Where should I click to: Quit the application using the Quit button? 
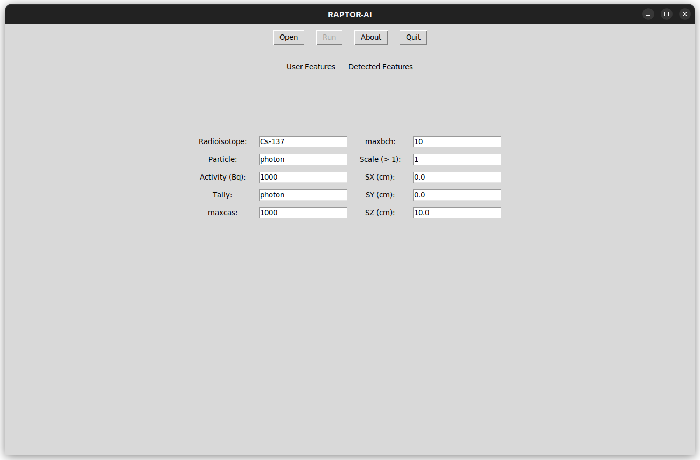pyautogui.click(x=413, y=37)
